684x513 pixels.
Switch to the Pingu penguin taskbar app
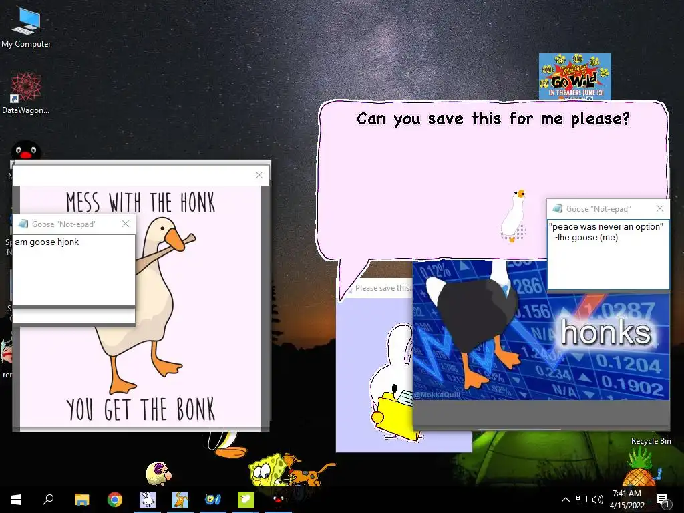[x=279, y=500]
